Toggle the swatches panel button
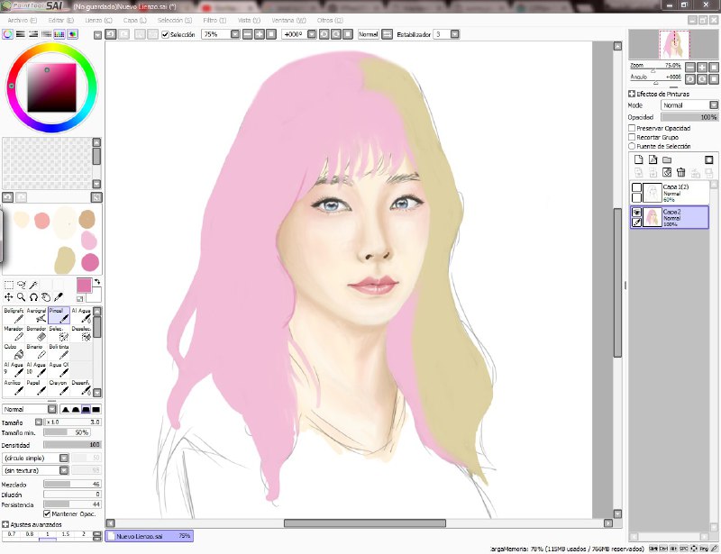Image resolution: width=721 pixels, height=554 pixels. pyautogui.click(x=59, y=34)
